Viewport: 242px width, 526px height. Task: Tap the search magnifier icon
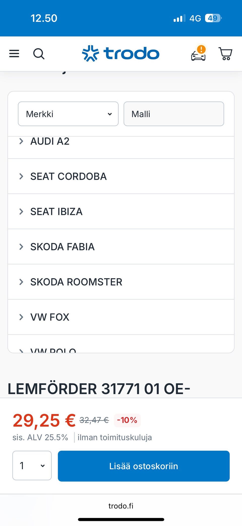[39, 54]
